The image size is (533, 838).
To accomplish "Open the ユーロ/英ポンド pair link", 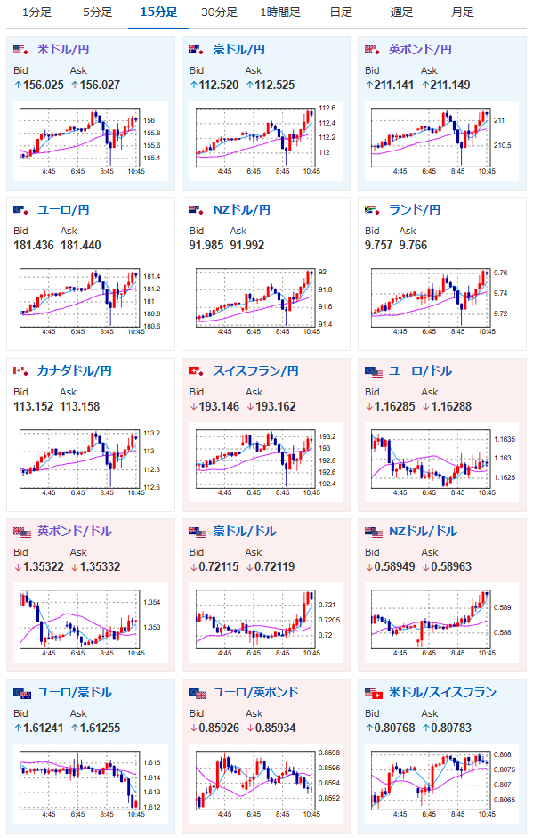I will pos(255,692).
